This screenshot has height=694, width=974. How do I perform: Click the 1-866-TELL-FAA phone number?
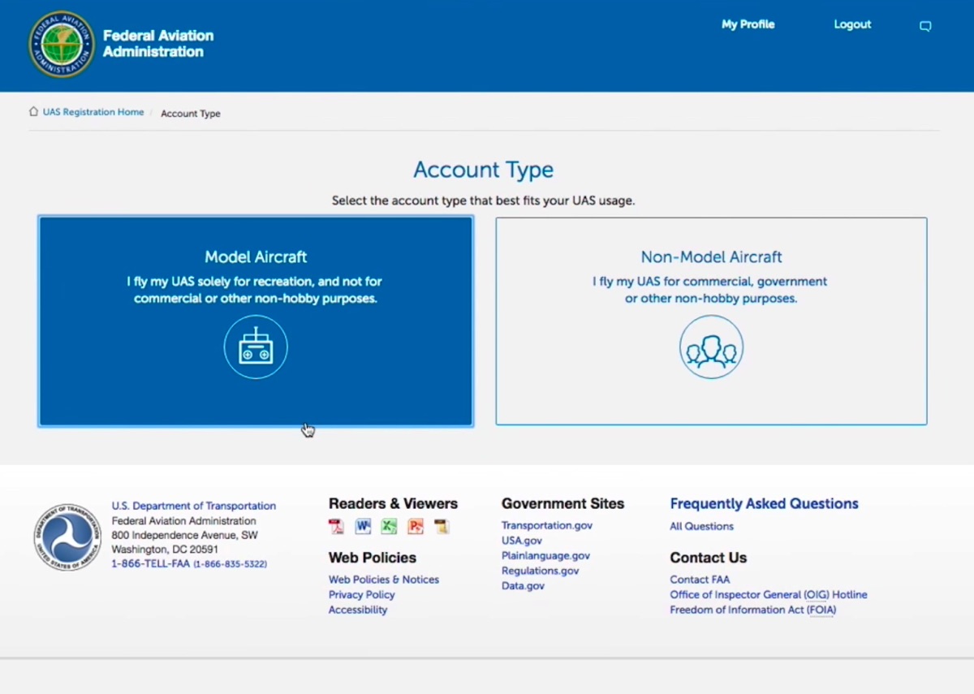pos(189,563)
